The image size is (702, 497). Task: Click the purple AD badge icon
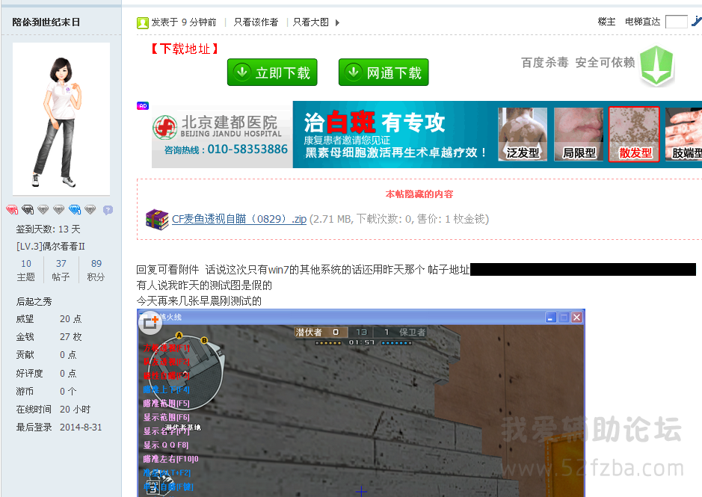click(x=143, y=105)
